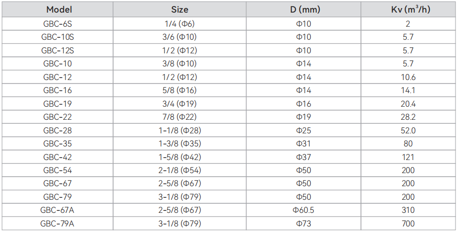Screen dimensions: 458x234
Task: Select the Φ19 diameter cell
Action: click(304, 117)
